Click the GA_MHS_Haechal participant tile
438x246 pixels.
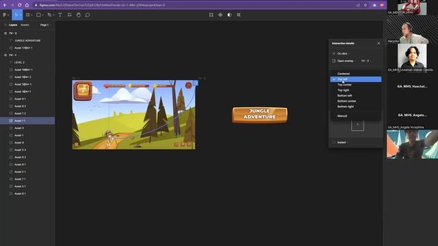tap(412, 87)
